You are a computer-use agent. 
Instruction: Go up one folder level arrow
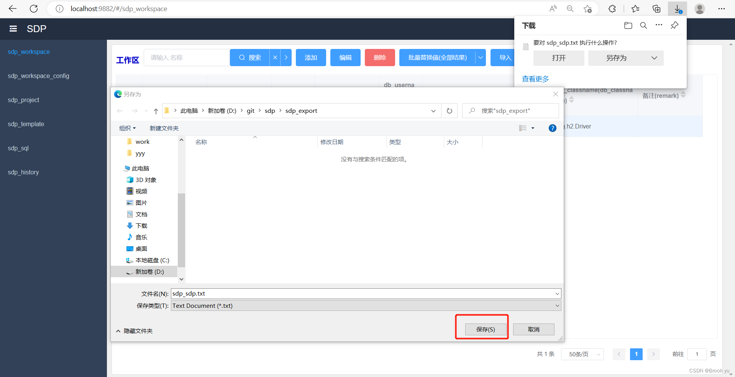[x=156, y=111]
